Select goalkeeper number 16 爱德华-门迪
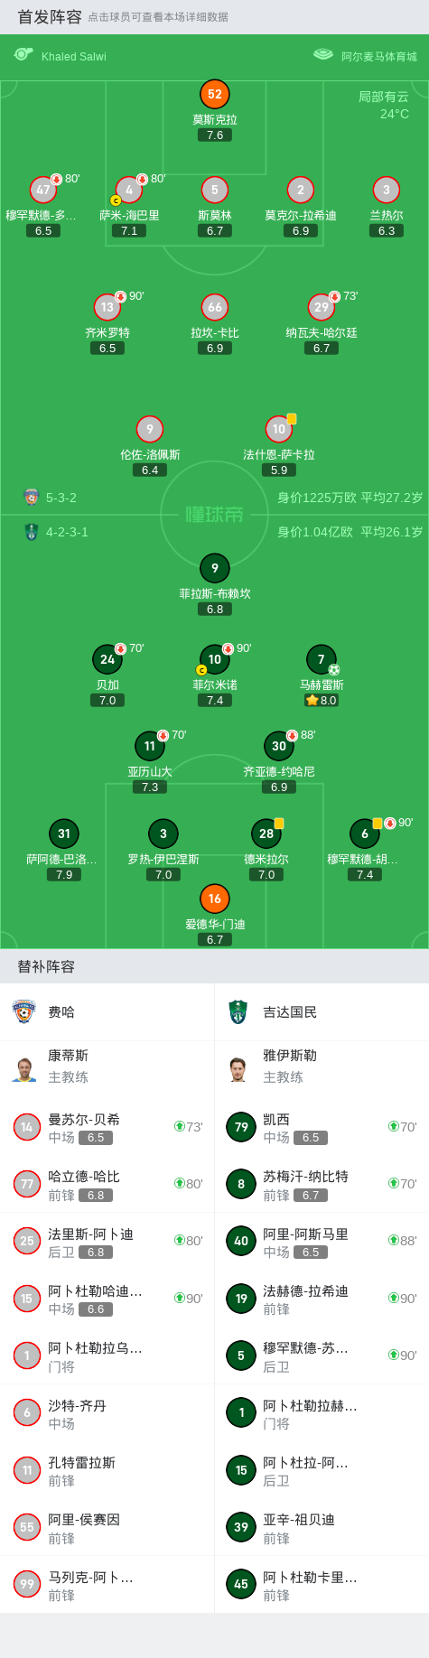Viewport: 429px width, 1658px height. tap(214, 899)
